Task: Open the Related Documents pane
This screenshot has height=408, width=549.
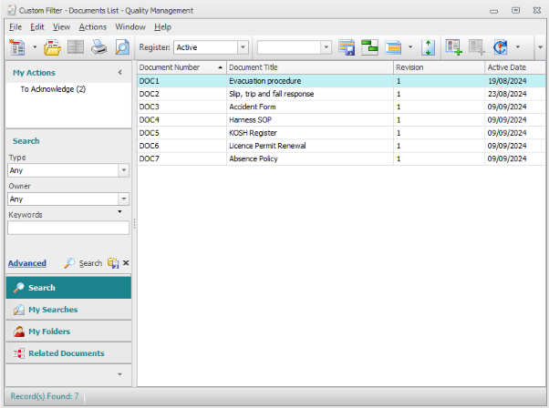Action: click(x=68, y=353)
